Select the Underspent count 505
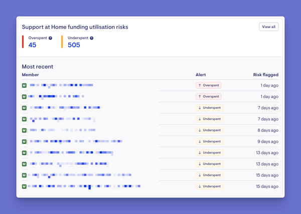 pyautogui.click(x=74, y=45)
